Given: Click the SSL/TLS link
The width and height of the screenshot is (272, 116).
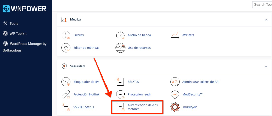Looking at the screenshot, I should click(x=133, y=82).
